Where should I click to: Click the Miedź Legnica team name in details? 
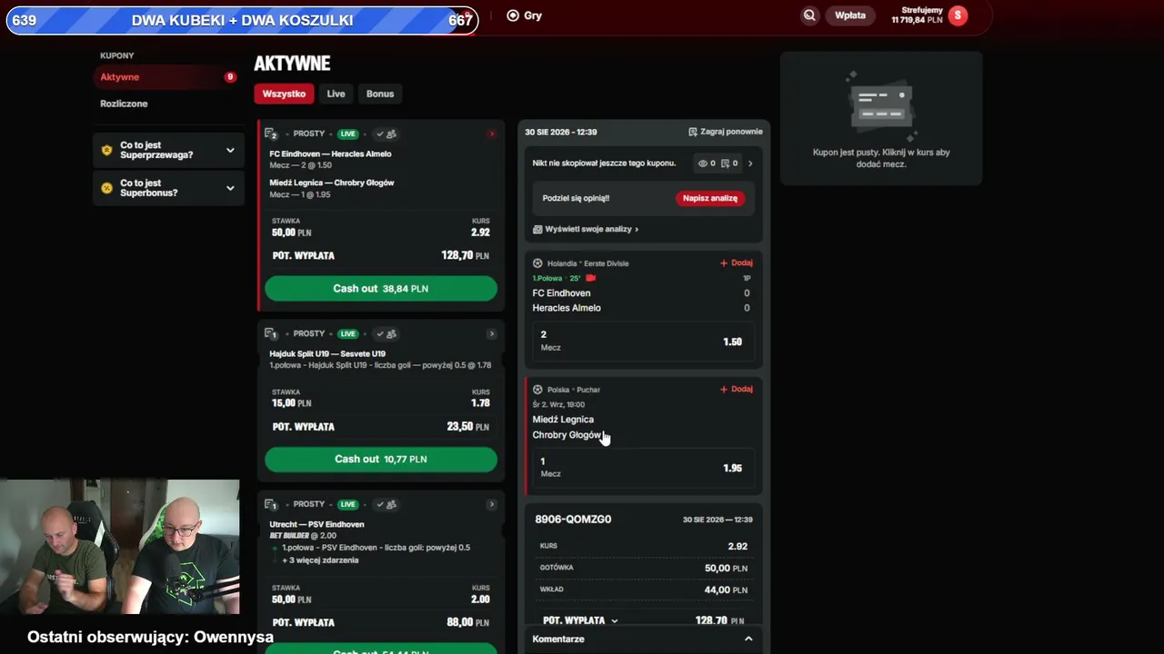tap(563, 420)
